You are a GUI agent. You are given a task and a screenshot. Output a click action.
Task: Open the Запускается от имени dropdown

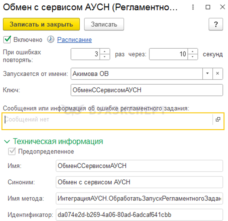click(207, 74)
